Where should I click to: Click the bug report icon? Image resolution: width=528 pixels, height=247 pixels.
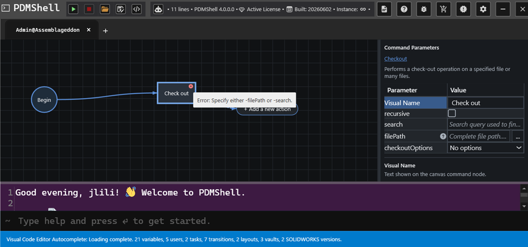pos(424,9)
